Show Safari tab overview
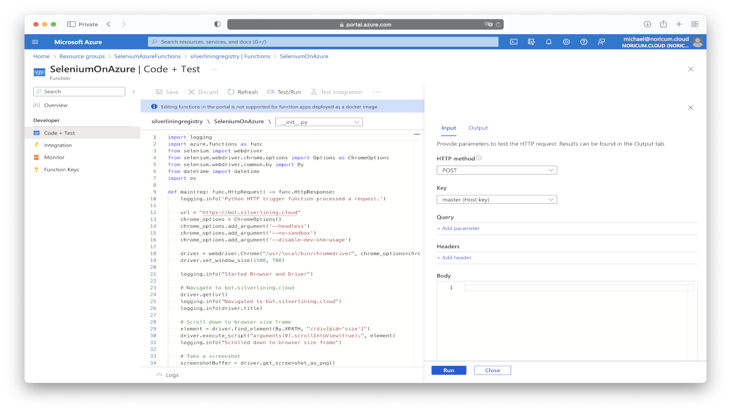731x411 pixels. tap(695, 24)
